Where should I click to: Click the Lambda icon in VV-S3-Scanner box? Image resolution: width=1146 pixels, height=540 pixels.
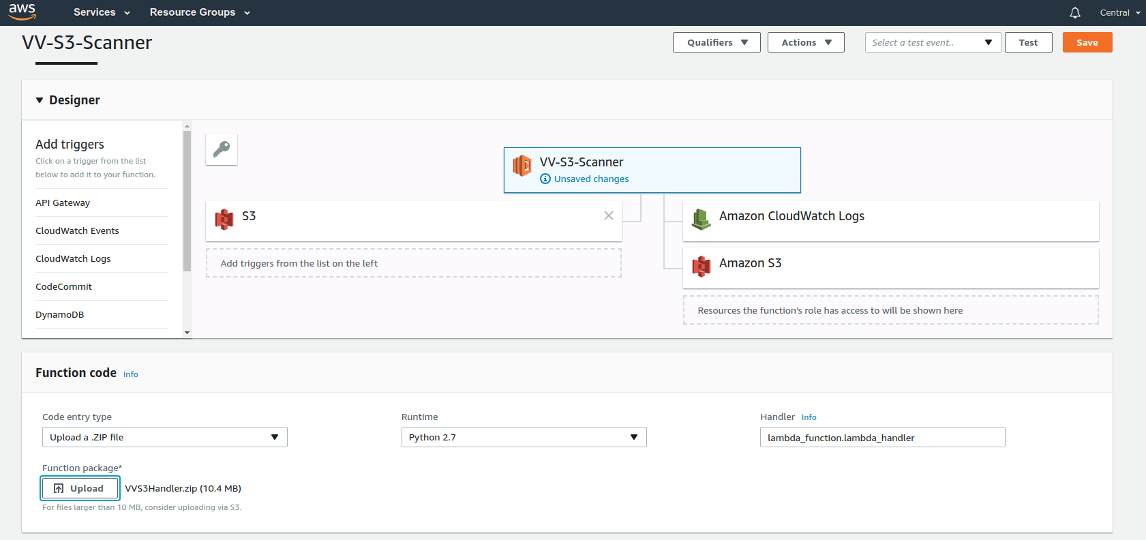(522, 166)
